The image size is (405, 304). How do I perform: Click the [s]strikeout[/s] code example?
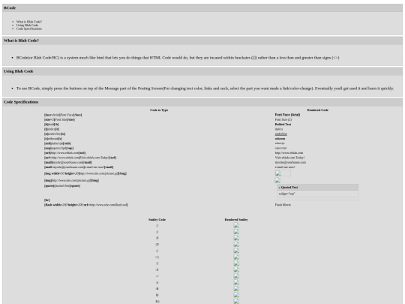click(x=53, y=139)
